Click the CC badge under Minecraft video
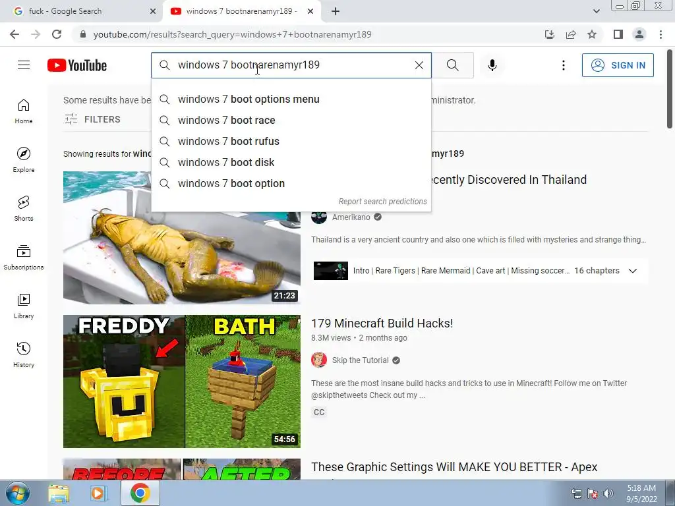 319,412
